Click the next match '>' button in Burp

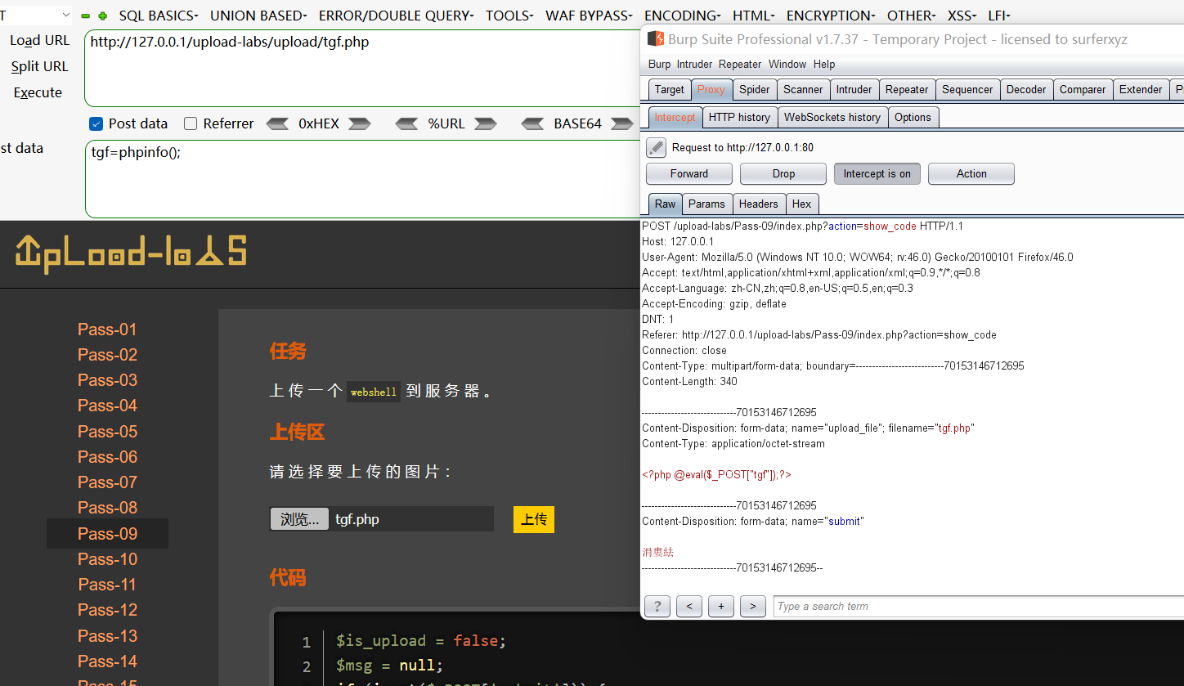(x=752, y=606)
